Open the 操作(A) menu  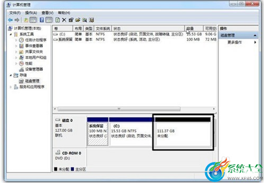31,13
